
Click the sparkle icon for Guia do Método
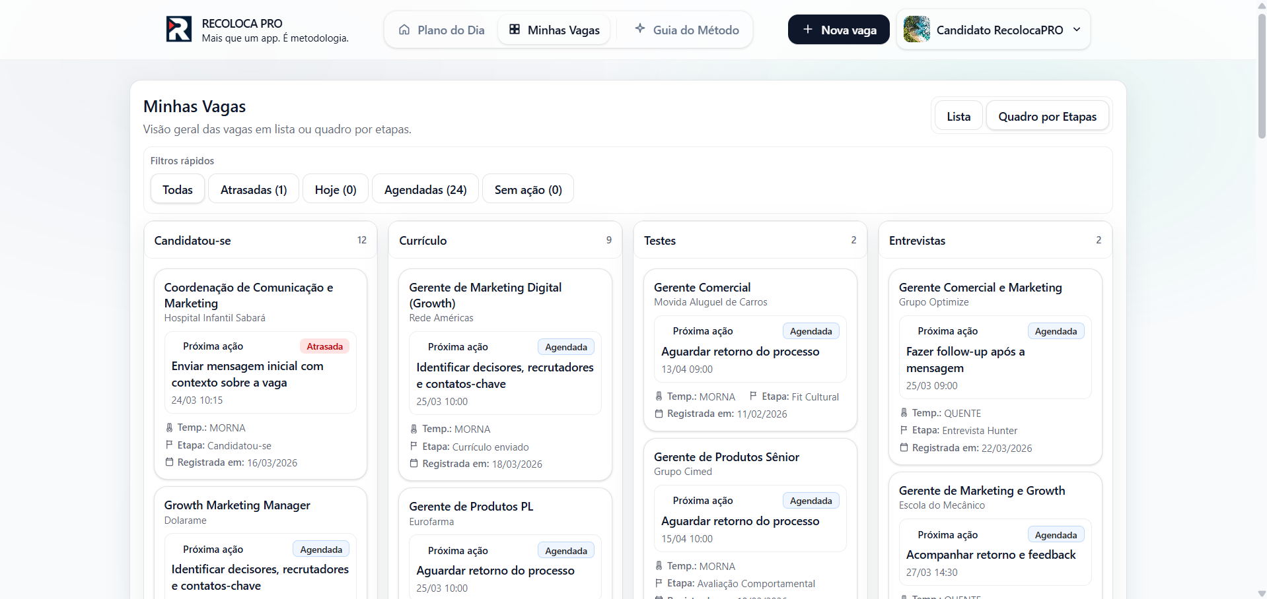[x=639, y=29]
